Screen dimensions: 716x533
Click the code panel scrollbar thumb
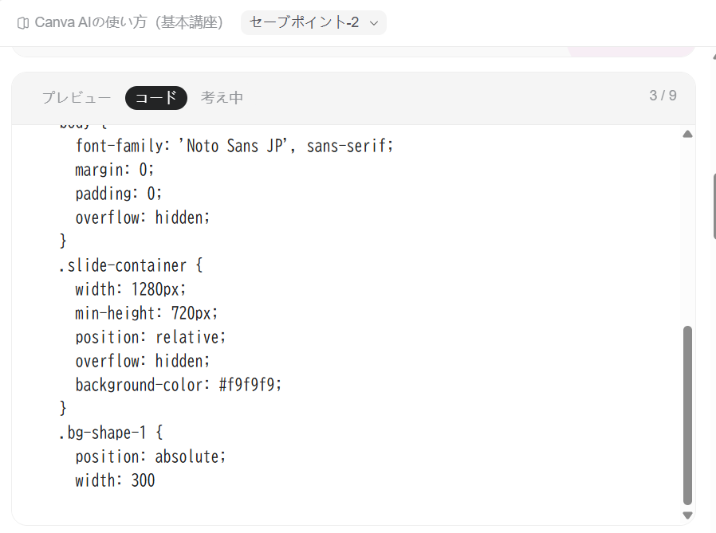[x=687, y=414]
